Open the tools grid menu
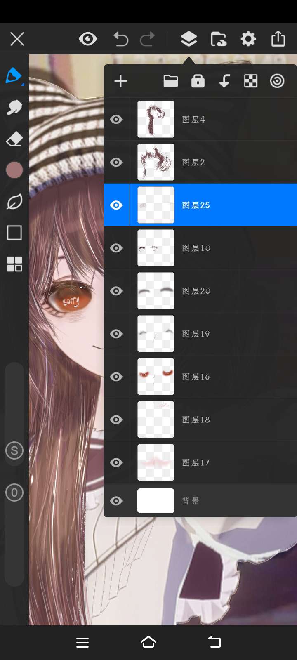Screen dimensions: 297x660 (14, 264)
